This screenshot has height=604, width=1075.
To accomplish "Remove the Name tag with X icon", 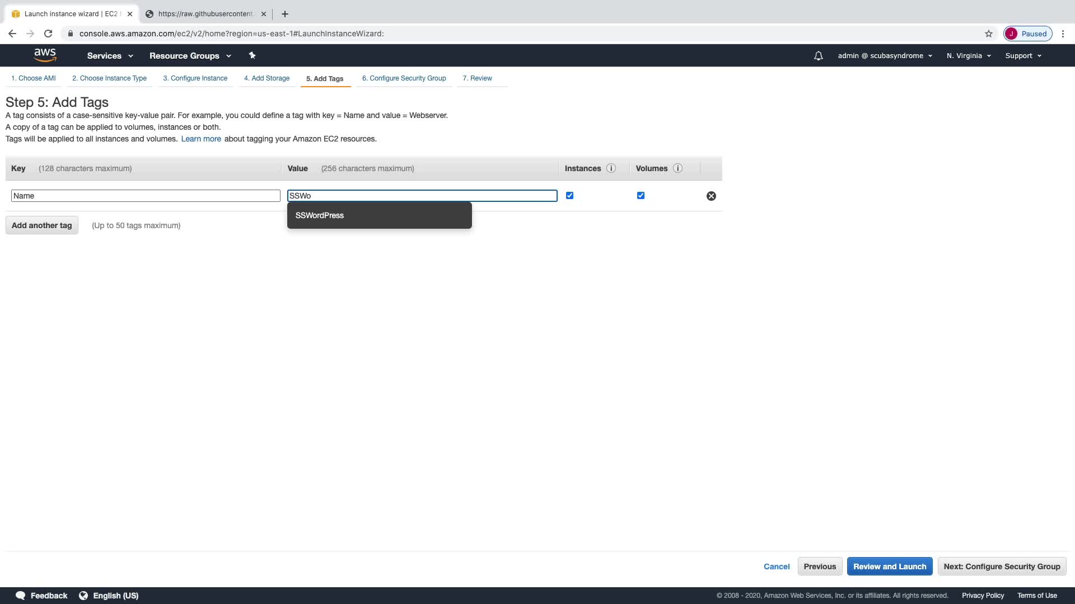I will [711, 196].
